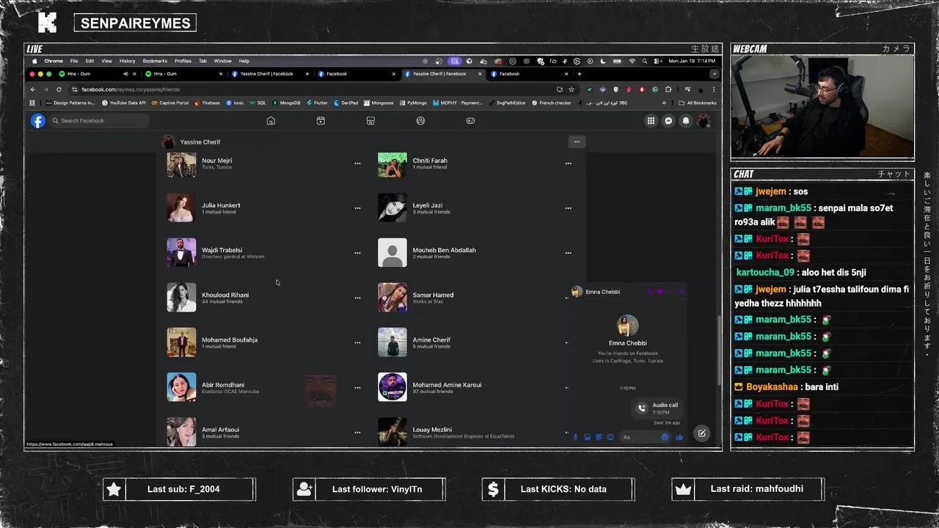Open the YouTube Data API bookmark
The height and width of the screenshot is (528, 939).
pyautogui.click(x=123, y=103)
